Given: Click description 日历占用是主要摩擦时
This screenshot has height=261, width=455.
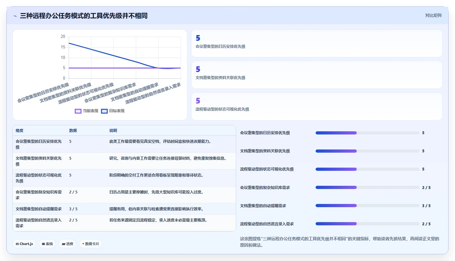Looking at the screenshot, I should click(x=156, y=192).
